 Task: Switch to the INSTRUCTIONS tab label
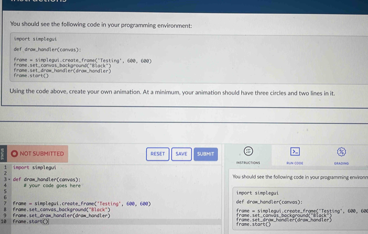(248, 163)
